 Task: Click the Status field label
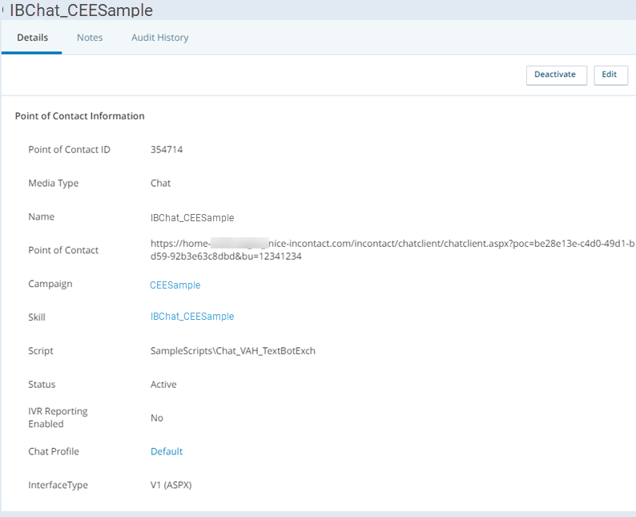(42, 384)
